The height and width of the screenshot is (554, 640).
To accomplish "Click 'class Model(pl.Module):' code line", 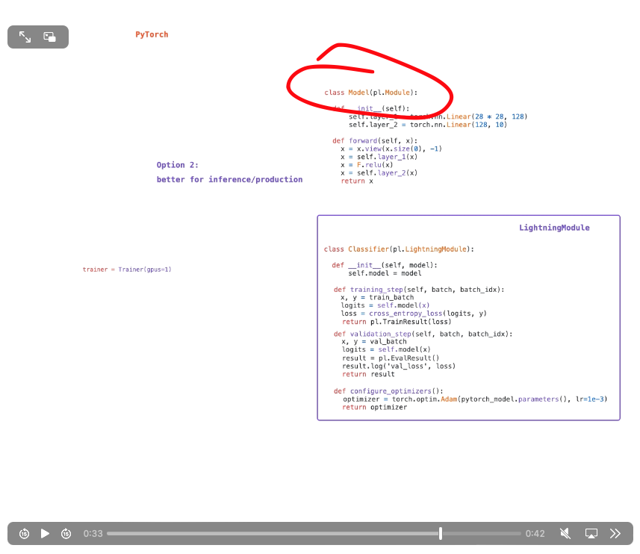I will [x=370, y=93].
